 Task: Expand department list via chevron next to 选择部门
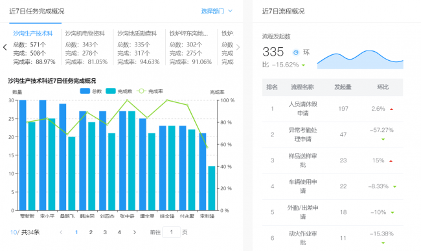[x=230, y=11]
